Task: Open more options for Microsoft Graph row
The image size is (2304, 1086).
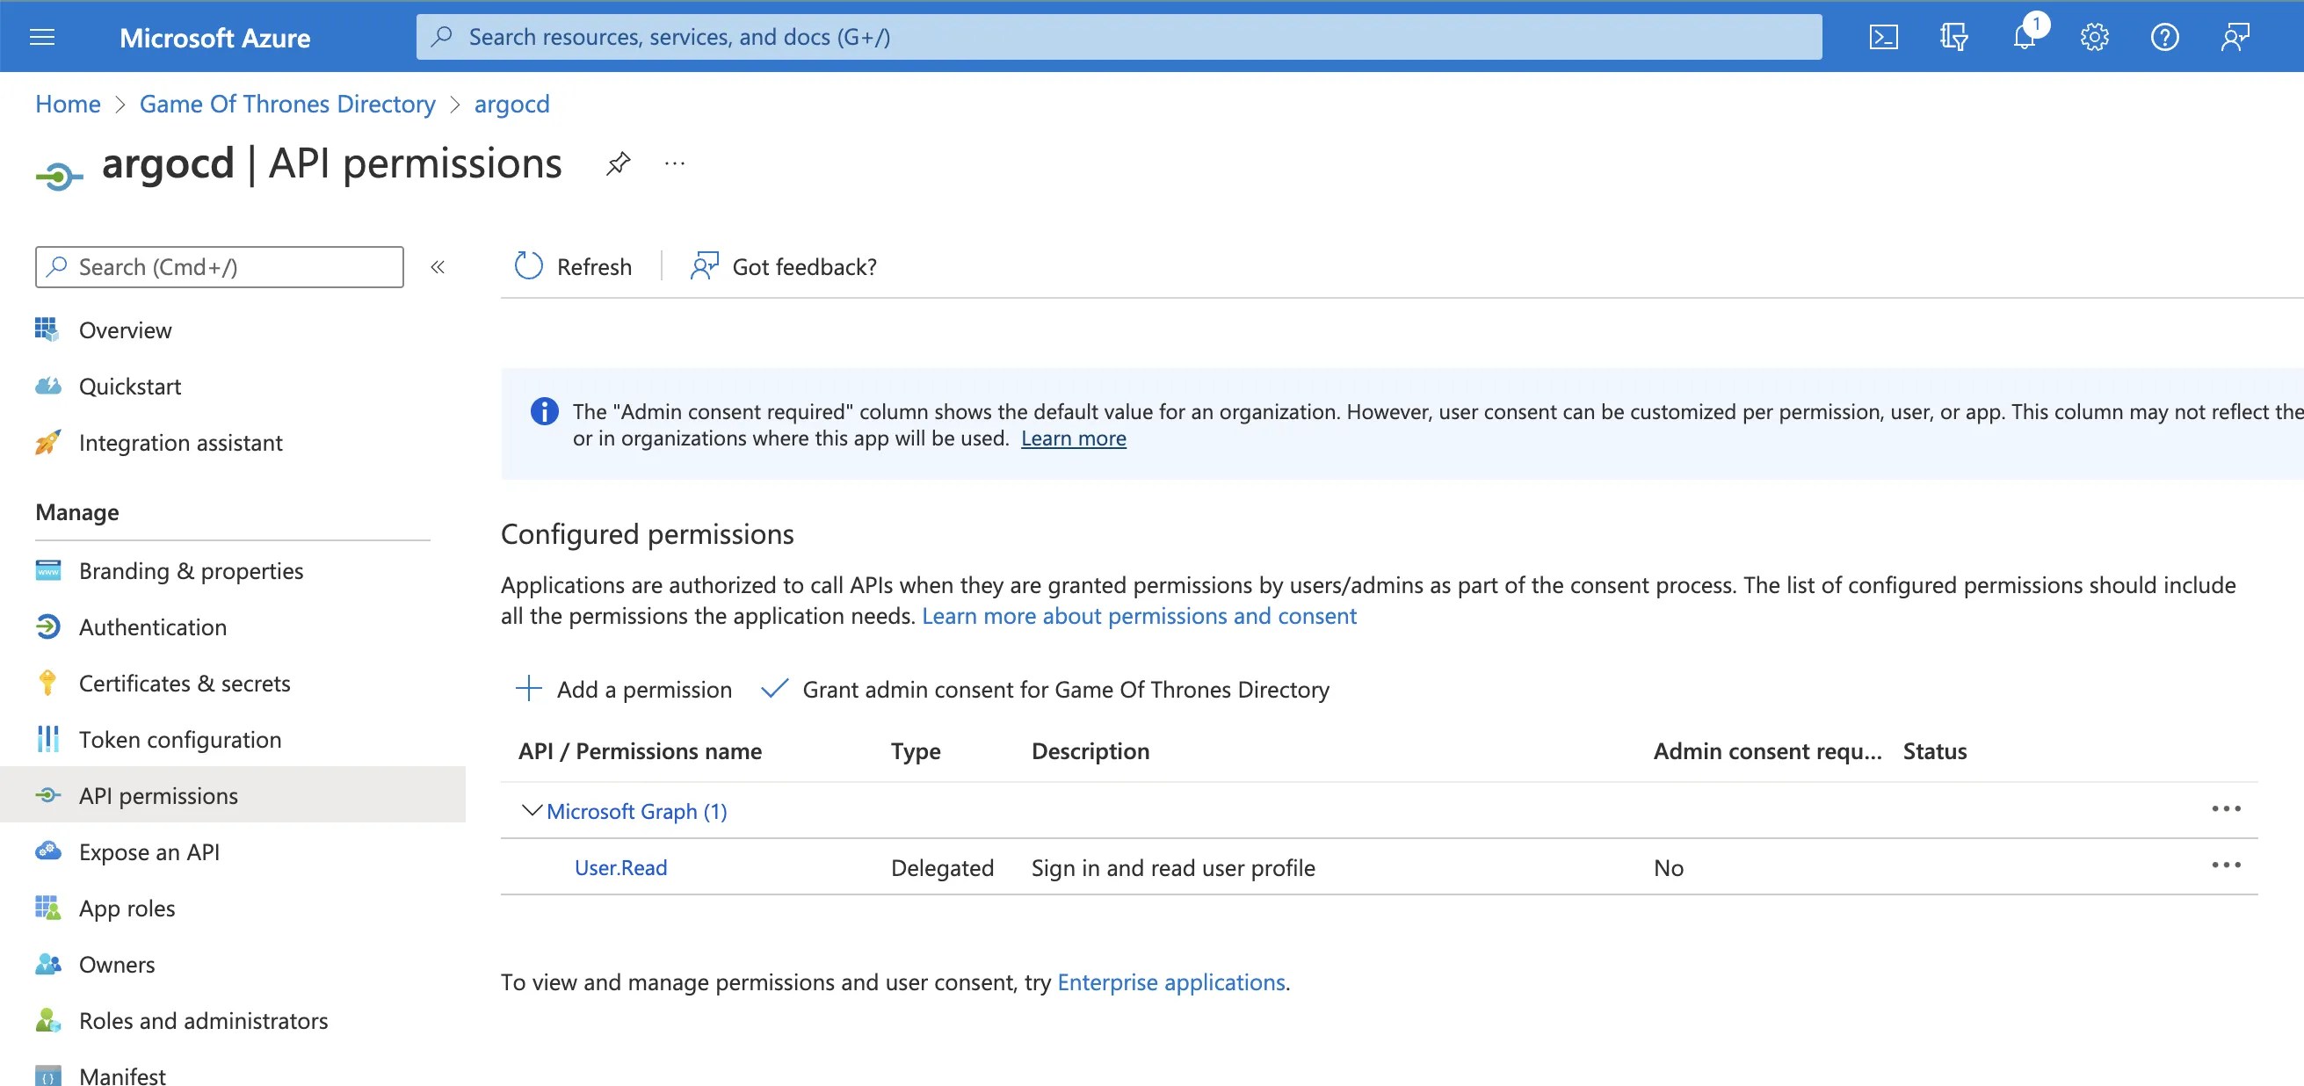Action: pos(2225,808)
